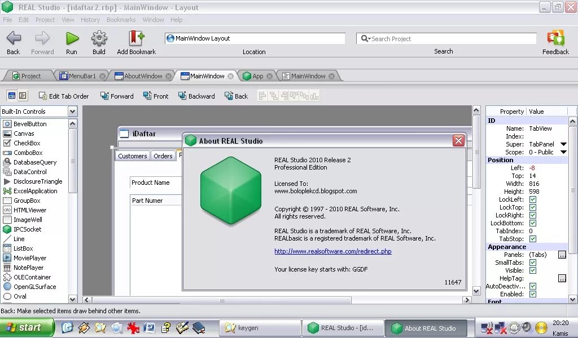Select the CheckBox control in controls list

tap(27, 143)
